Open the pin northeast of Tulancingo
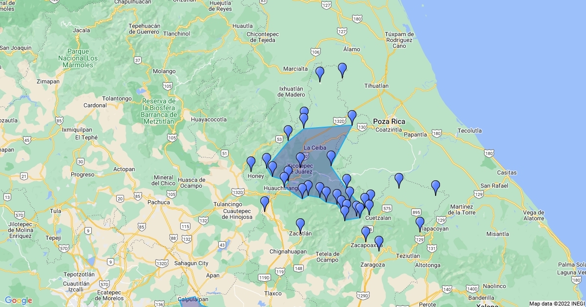Viewport: 586px width, 307px height. pos(265,203)
